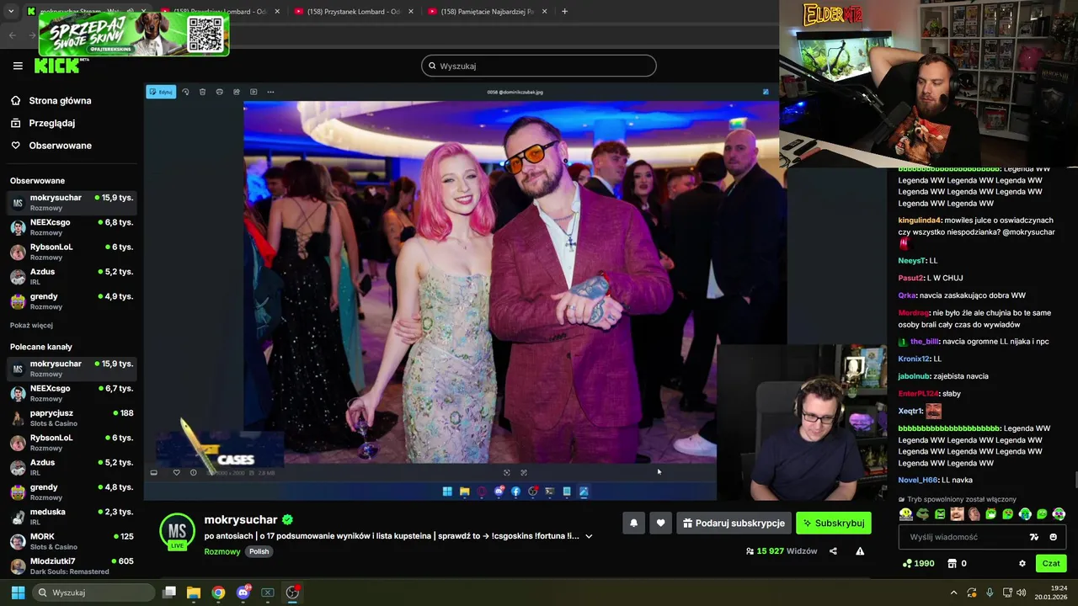This screenshot has height=606, width=1078.
Task: Follow channel with heart button
Action: coord(660,523)
